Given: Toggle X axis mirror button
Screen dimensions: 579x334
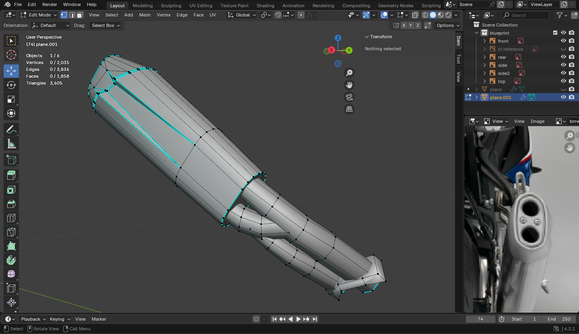Looking at the screenshot, I should (404, 25).
